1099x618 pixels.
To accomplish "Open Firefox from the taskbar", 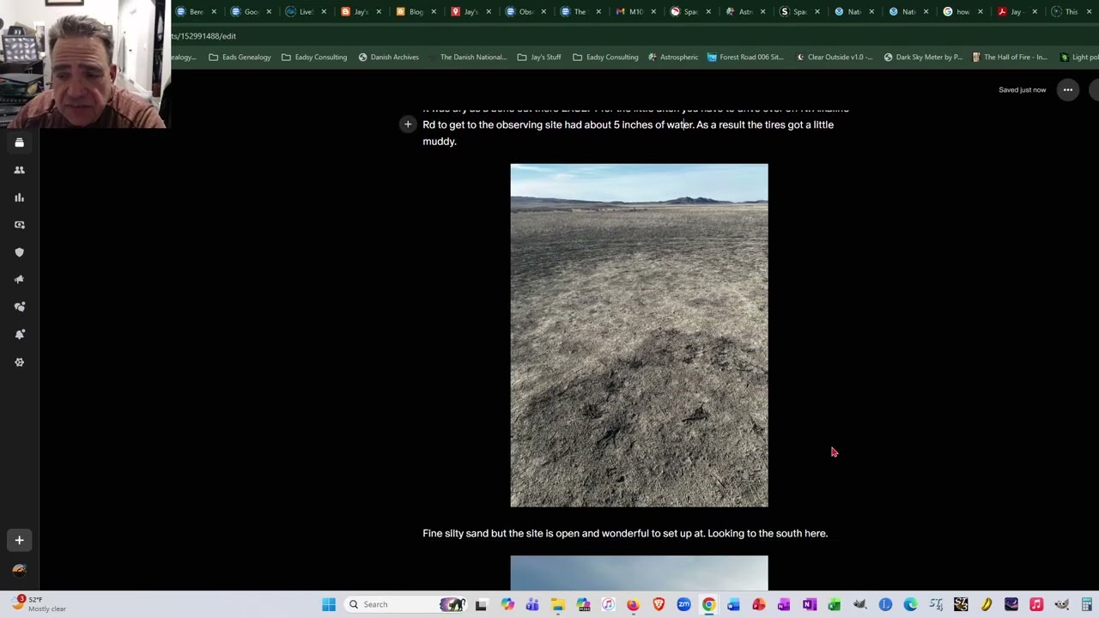I will pyautogui.click(x=633, y=604).
